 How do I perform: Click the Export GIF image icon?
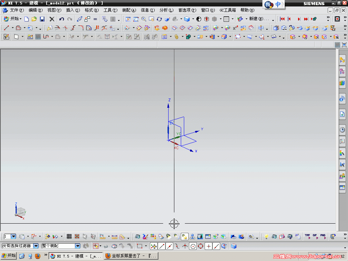coord(315,237)
